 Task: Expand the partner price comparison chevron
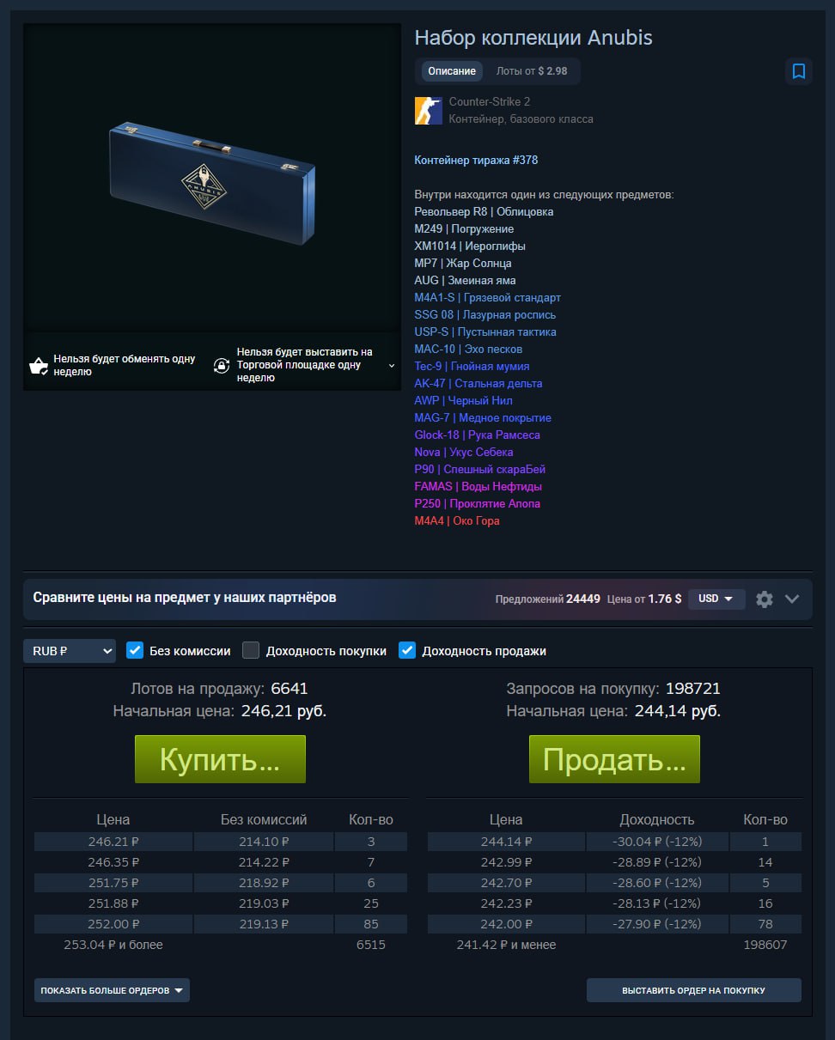(792, 599)
